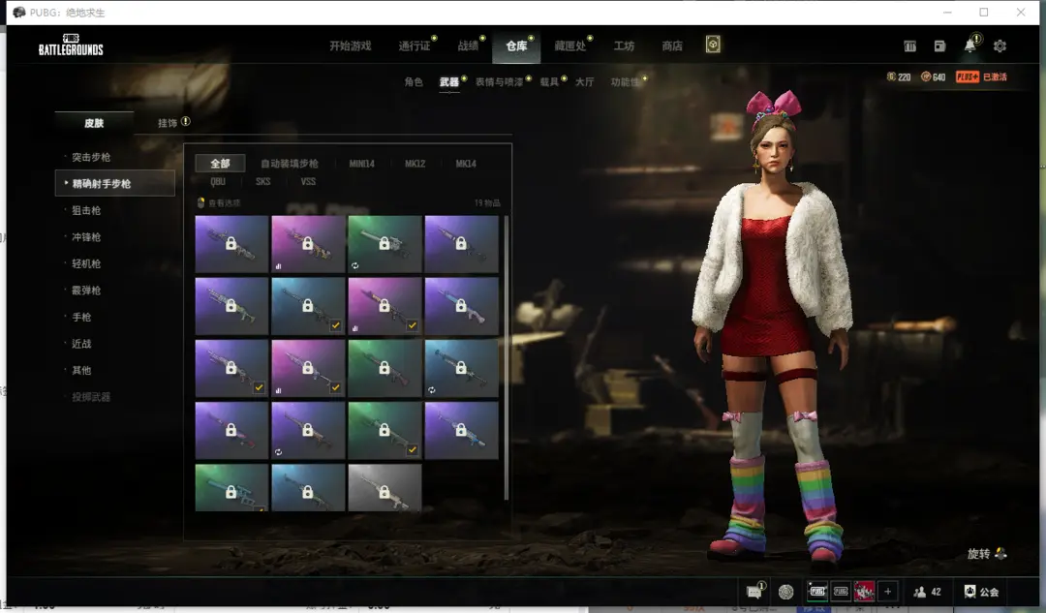Viewport: 1046px width, 613px height.
Task: Select the 仓库 tab
Action: (x=516, y=46)
